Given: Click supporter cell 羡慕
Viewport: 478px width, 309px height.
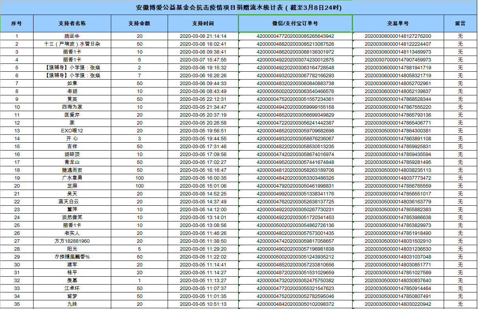Looking at the screenshot, I should (x=72, y=281).
